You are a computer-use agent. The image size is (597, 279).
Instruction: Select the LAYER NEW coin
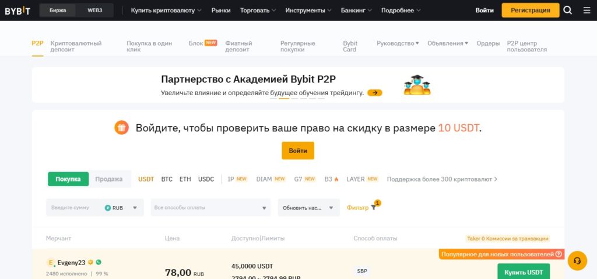click(363, 179)
